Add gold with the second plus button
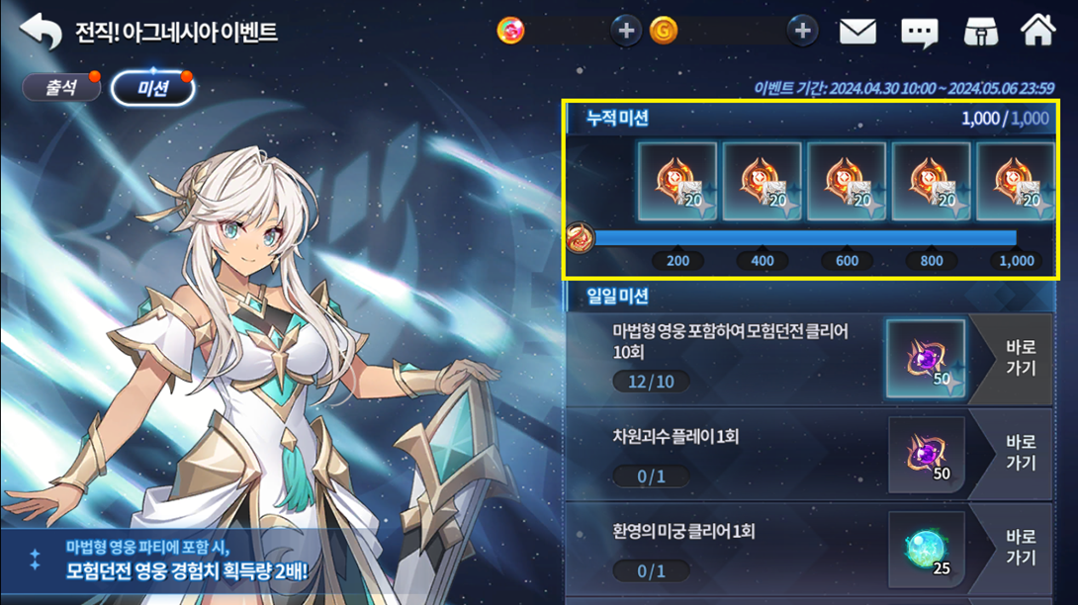The image size is (1078, 605). click(802, 31)
